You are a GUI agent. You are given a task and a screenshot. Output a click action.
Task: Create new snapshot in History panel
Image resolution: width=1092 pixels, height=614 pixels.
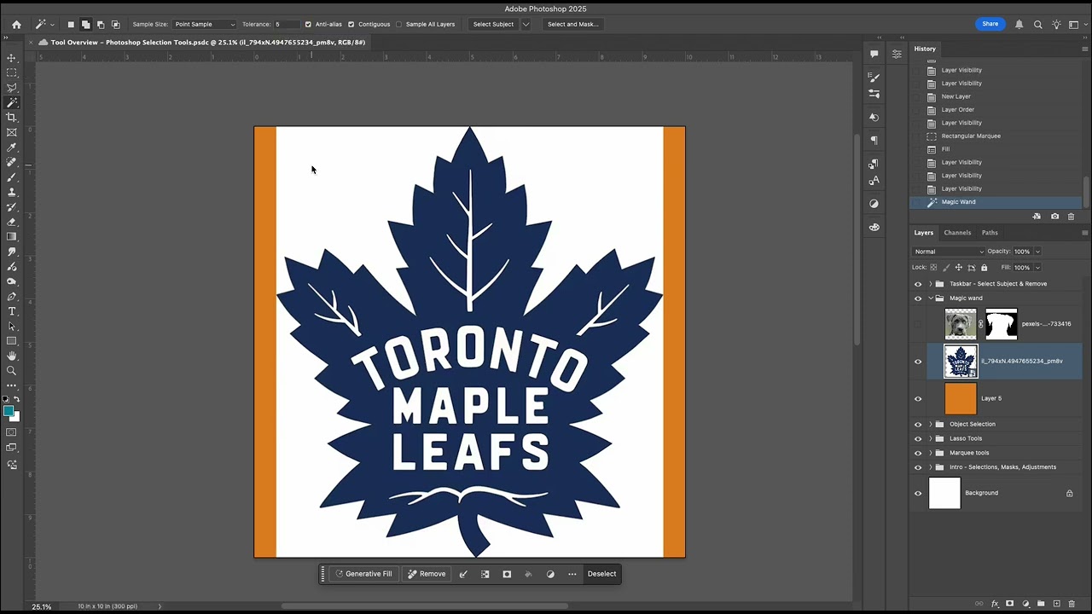coord(1054,217)
